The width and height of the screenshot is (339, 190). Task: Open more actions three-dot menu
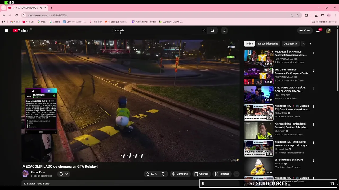236,174
